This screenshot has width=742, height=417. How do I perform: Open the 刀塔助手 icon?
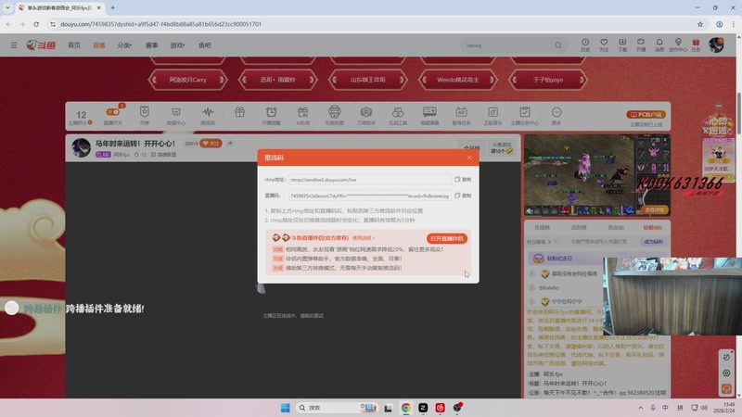366,115
